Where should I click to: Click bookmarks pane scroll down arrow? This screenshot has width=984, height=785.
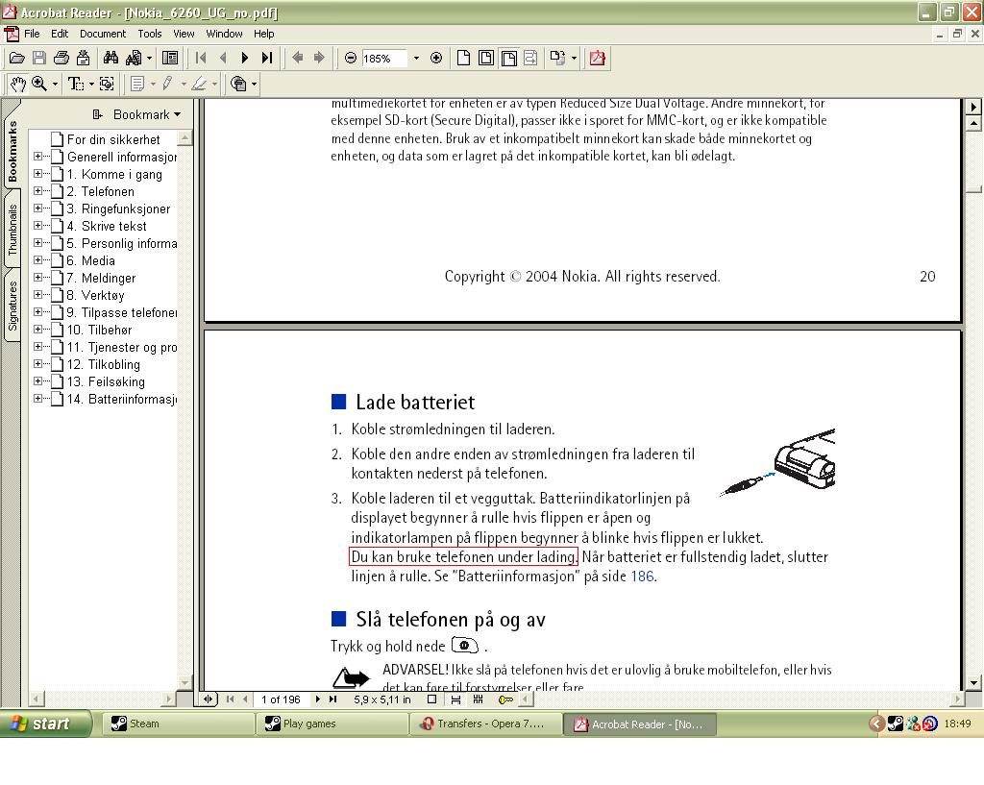[x=184, y=682]
